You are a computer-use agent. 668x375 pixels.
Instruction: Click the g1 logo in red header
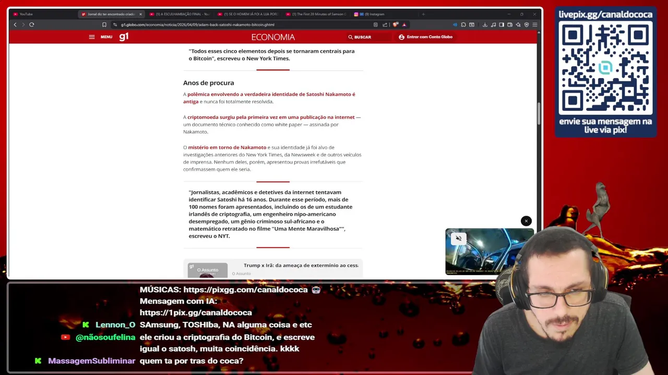pyautogui.click(x=124, y=36)
